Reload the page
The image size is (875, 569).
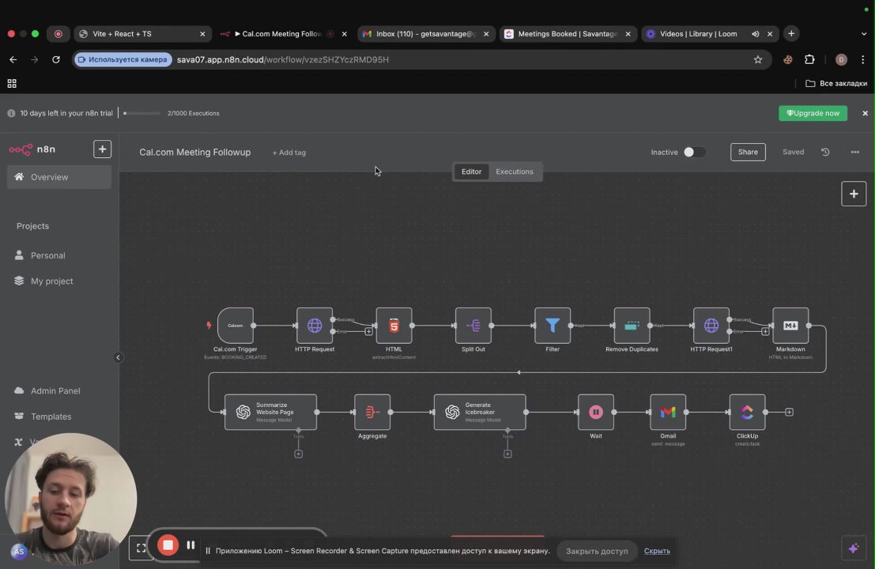click(56, 60)
